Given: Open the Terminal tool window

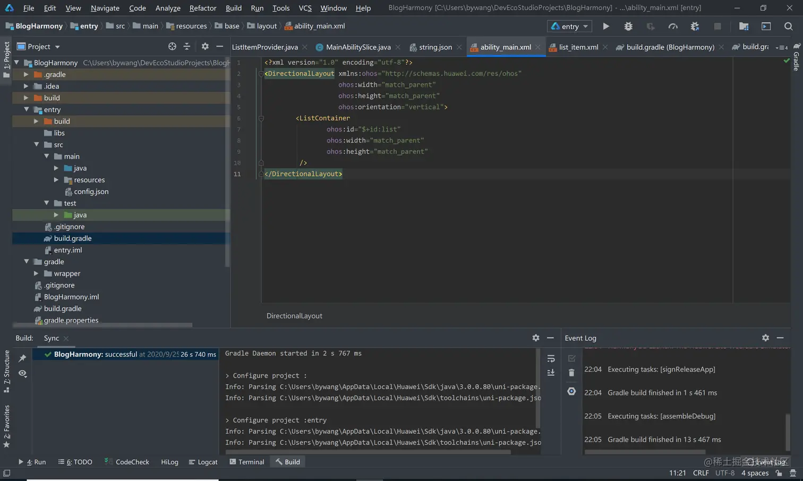Looking at the screenshot, I should tap(246, 462).
